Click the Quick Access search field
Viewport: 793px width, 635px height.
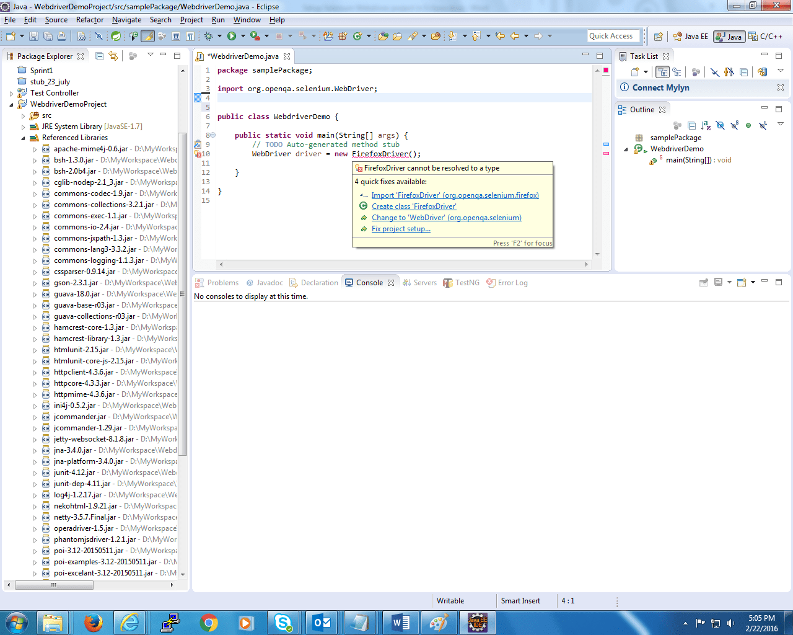pyautogui.click(x=613, y=36)
